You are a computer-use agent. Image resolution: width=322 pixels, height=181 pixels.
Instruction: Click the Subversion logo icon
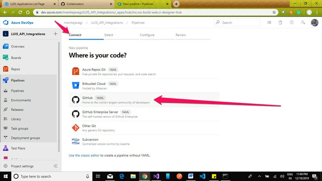click(75, 142)
